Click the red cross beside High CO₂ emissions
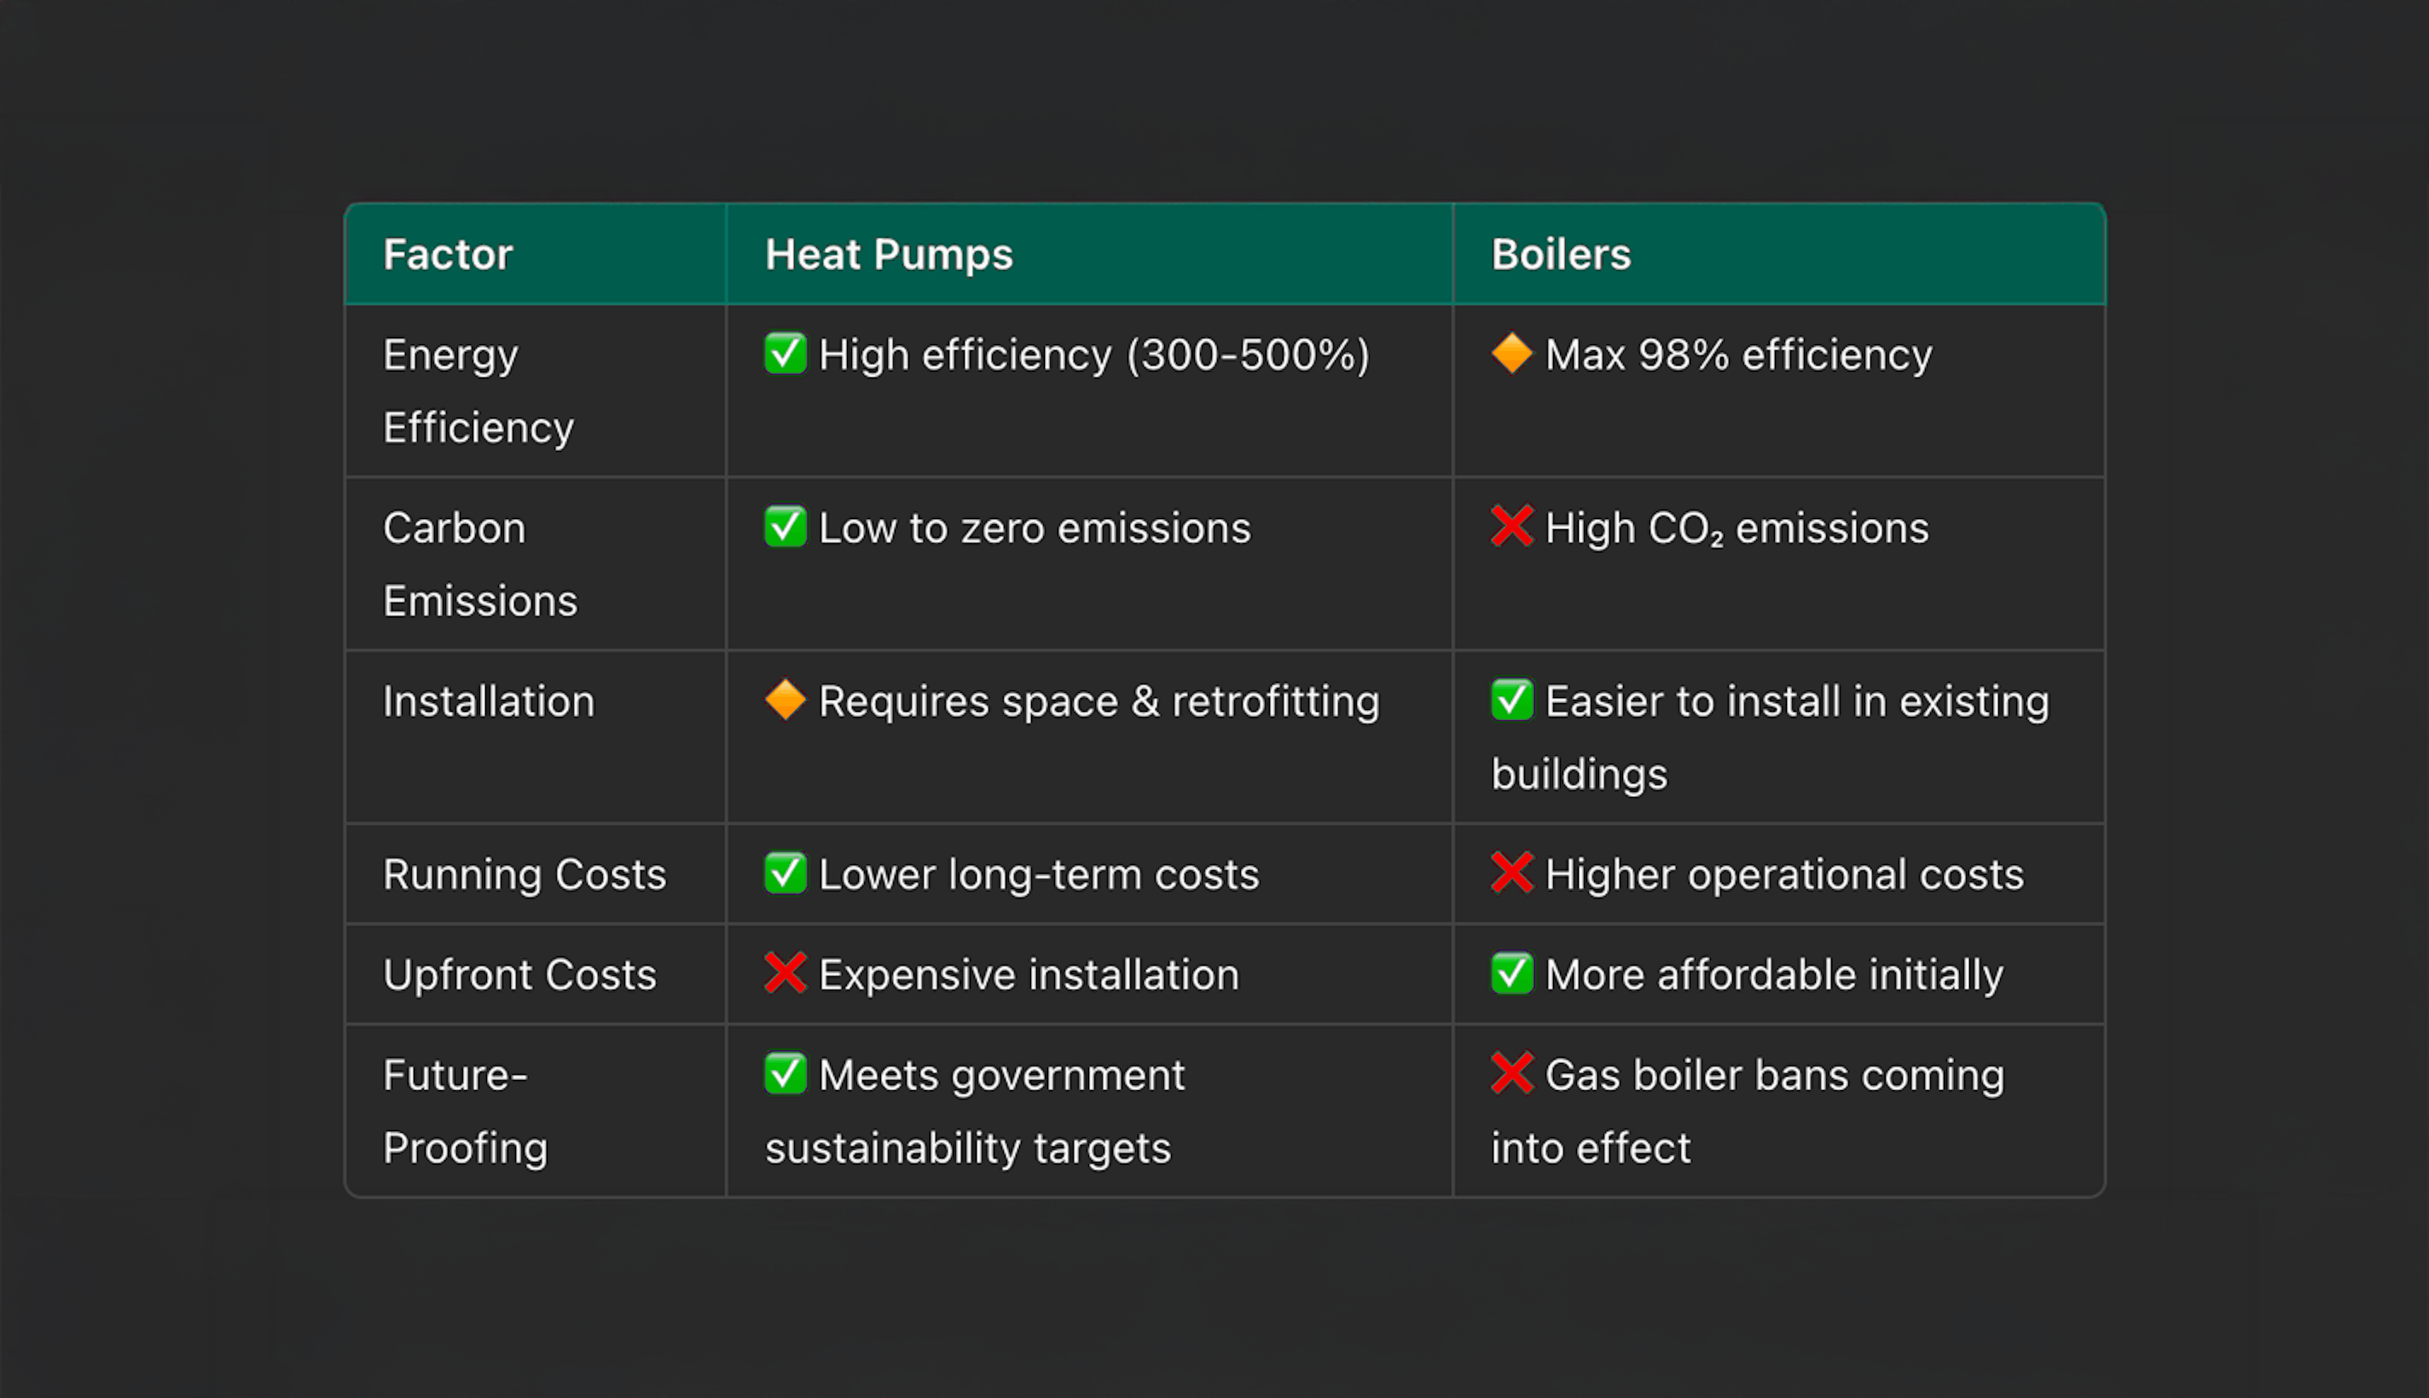 click(x=1512, y=526)
